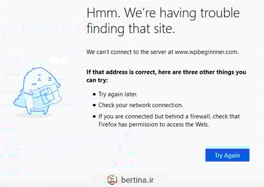Select the www.wpbeginnner.com address in the message

coord(206,52)
